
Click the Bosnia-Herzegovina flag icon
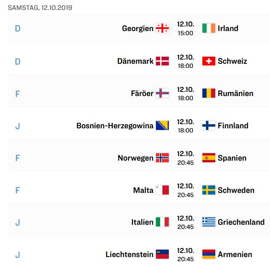coord(162,125)
